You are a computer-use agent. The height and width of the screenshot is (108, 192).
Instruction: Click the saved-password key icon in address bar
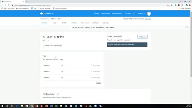[x=168, y=5]
